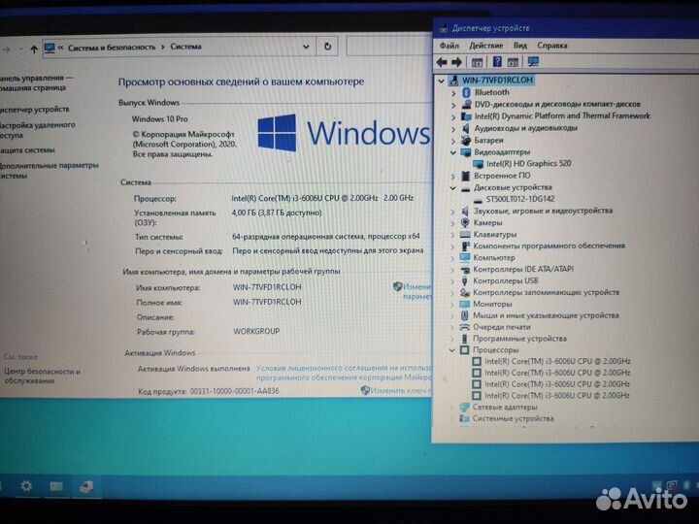The height and width of the screenshot is (524, 699).
Task: Expand Intel(R) Dynamic Platform and Thermal Framework
Action: pyautogui.click(x=453, y=116)
